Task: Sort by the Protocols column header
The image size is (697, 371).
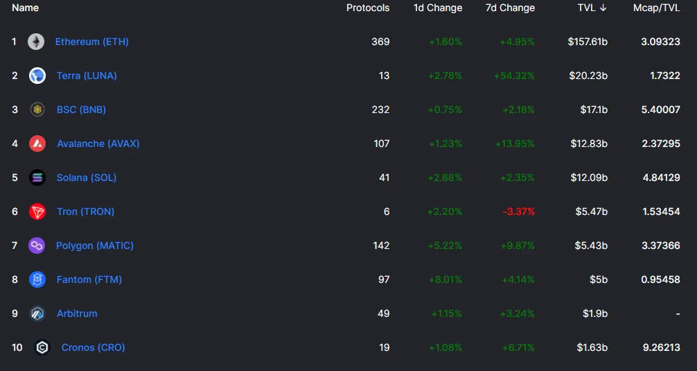Action: click(x=368, y=8)
